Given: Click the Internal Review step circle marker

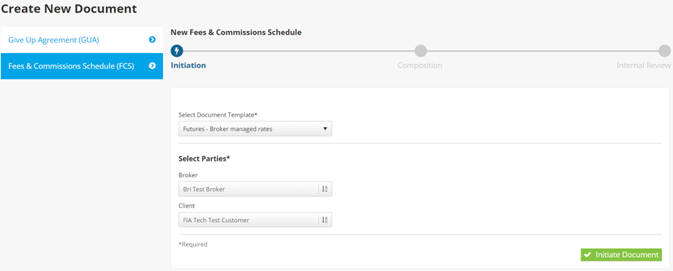Looking at the screenshot, I should coord(665,51).
